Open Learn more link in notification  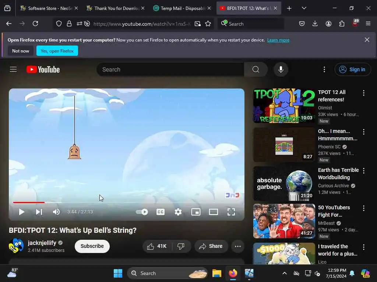pyautogui.click(x=278, y=40)
